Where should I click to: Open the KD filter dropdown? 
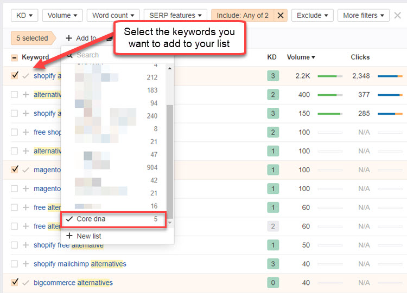pos(24,16)
